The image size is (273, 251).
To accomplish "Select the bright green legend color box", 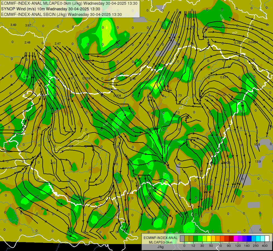I will tap(200, 238).
